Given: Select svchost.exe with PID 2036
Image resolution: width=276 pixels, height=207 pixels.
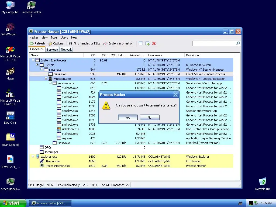Looking at the screenshot, I should click(x=131, y=134).
